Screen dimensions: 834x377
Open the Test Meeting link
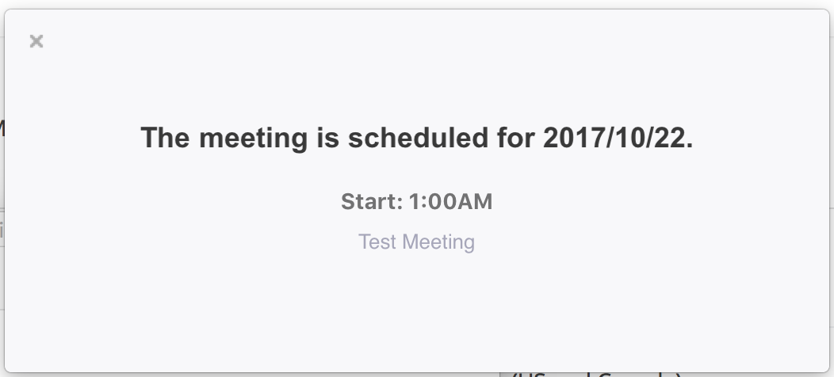pyautogui.click(x=416, y=242)
